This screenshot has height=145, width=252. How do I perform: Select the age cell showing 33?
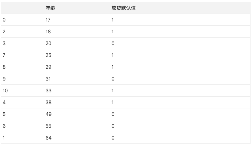point(48,91)
